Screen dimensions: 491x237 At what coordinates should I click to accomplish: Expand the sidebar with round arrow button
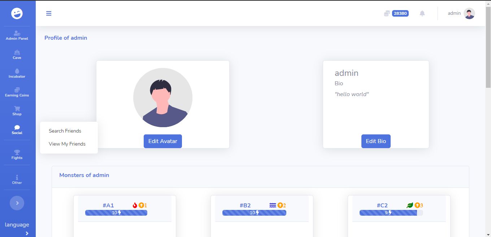coord(17,203)
